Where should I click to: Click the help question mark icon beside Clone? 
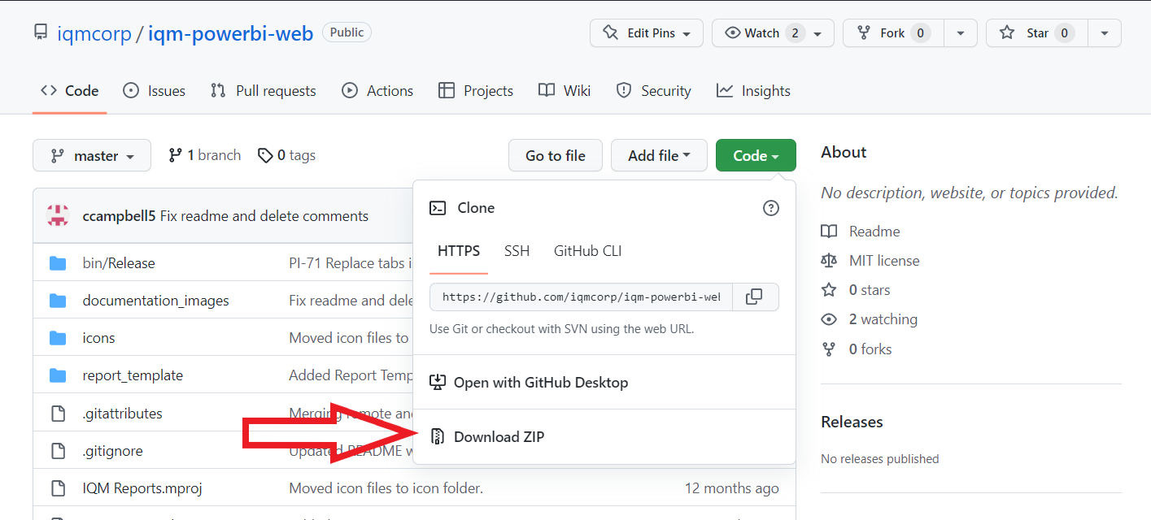coord(770,208)
